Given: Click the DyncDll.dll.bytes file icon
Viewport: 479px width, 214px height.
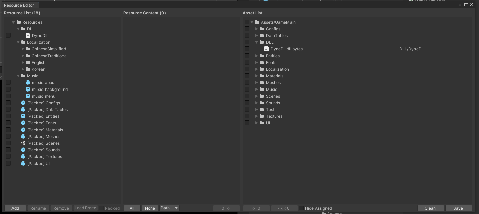Looking at the screenshot, I should coord(267,49).
